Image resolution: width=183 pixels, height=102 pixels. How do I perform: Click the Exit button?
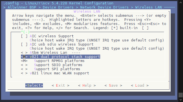pyautogui.click(x=61, y=86)
